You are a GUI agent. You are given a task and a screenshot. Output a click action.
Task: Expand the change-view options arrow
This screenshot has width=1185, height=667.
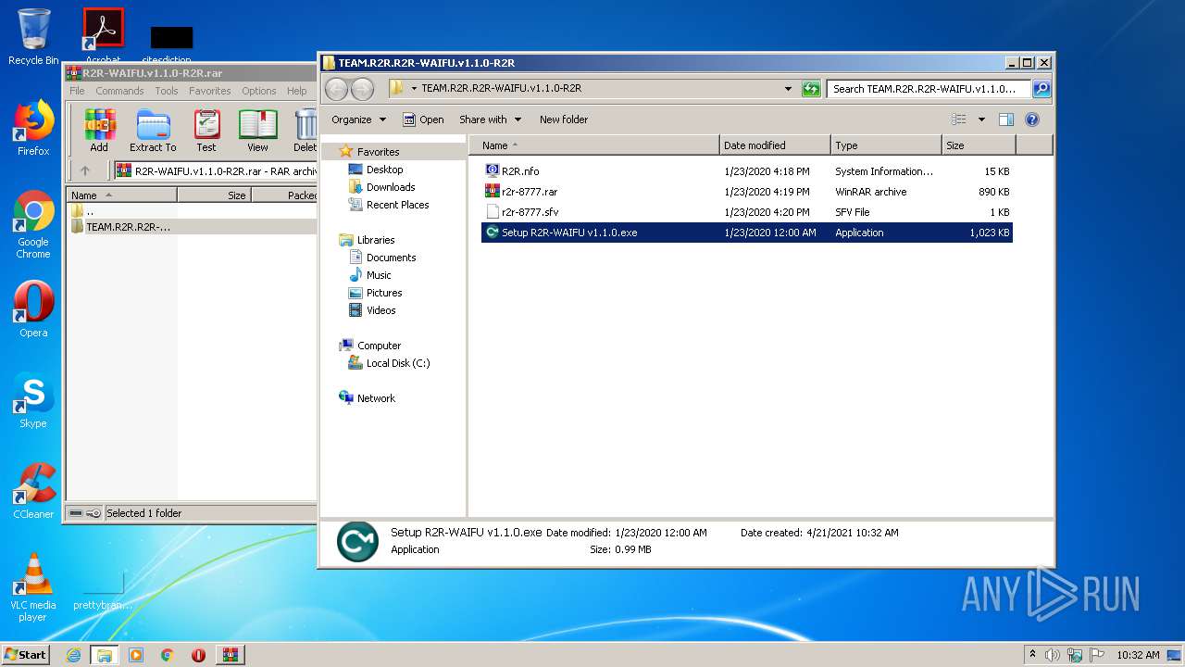click(981, 120)
